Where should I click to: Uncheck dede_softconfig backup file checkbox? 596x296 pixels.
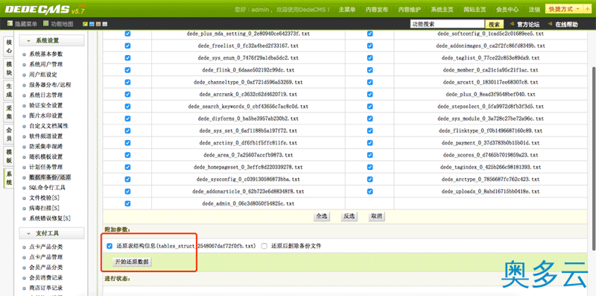(370, 34)
